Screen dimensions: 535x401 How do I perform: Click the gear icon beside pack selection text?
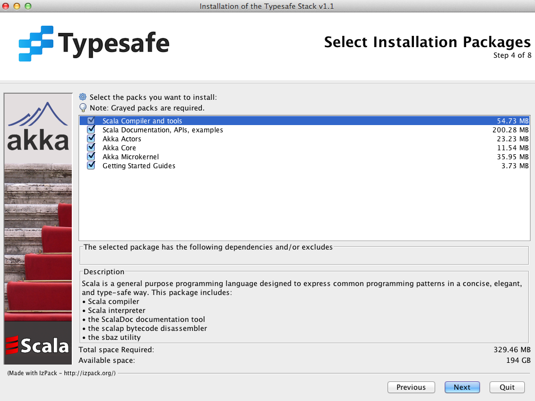tap(83, 96)
